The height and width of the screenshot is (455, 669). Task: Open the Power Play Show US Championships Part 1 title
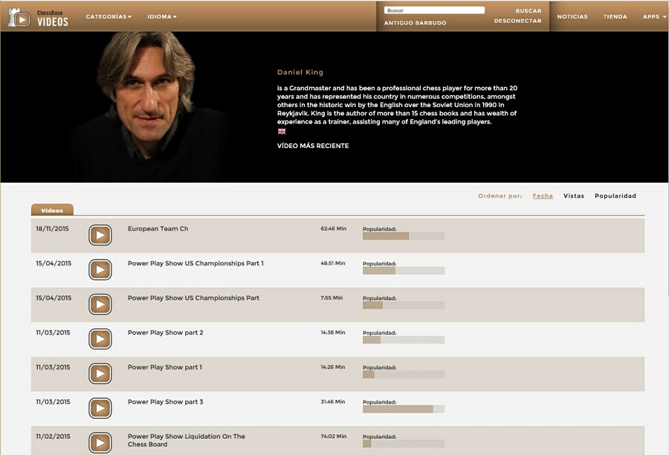click(x=195, y=263)
